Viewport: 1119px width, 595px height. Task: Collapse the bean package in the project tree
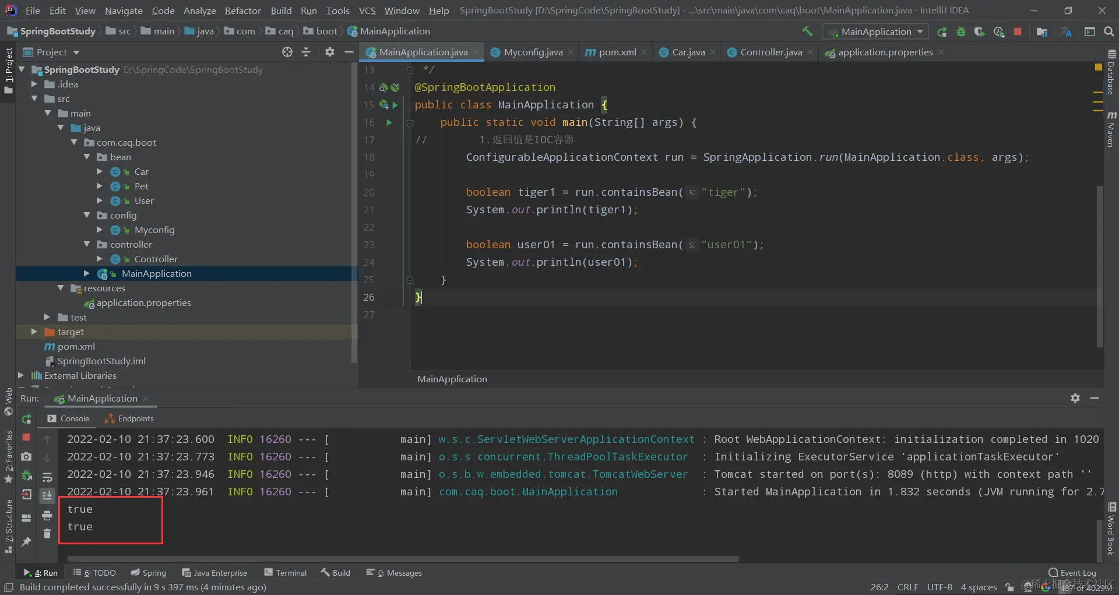[87, 157]
